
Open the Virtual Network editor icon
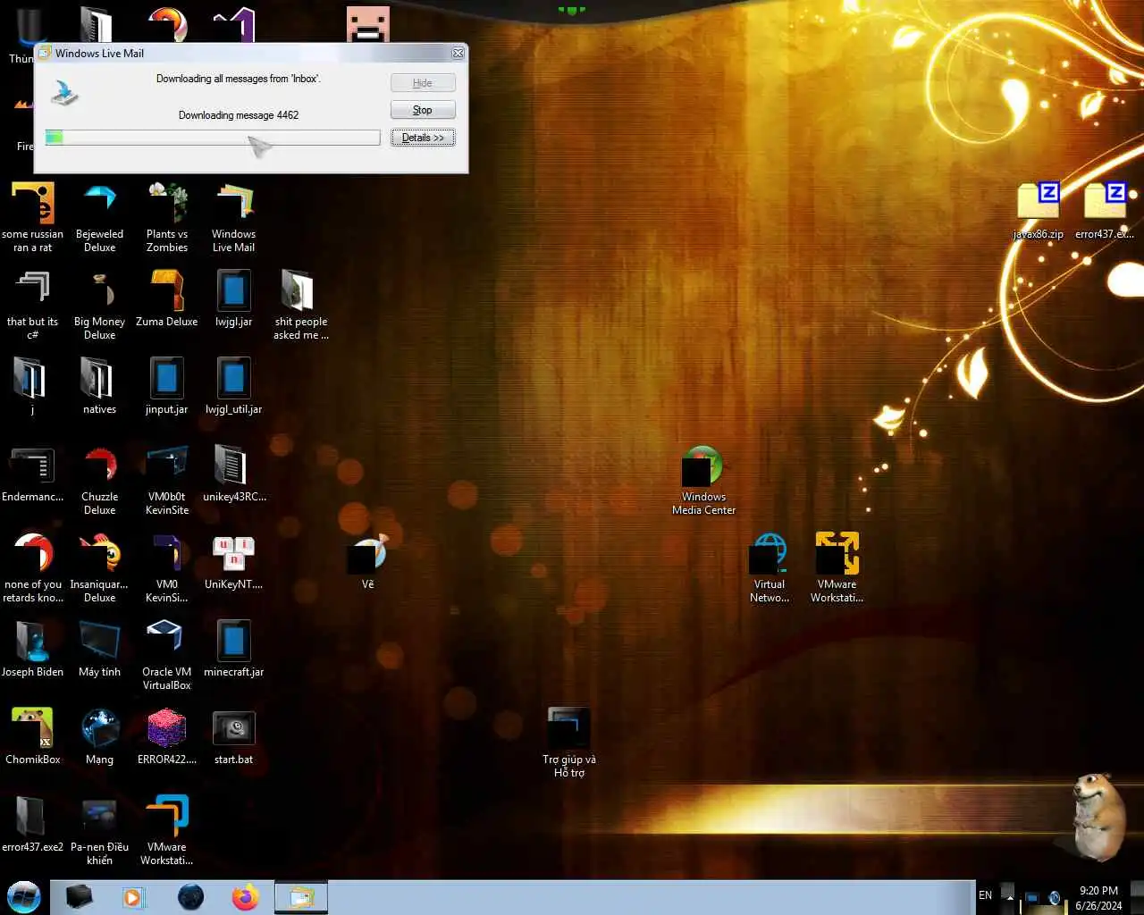(770, 567)
